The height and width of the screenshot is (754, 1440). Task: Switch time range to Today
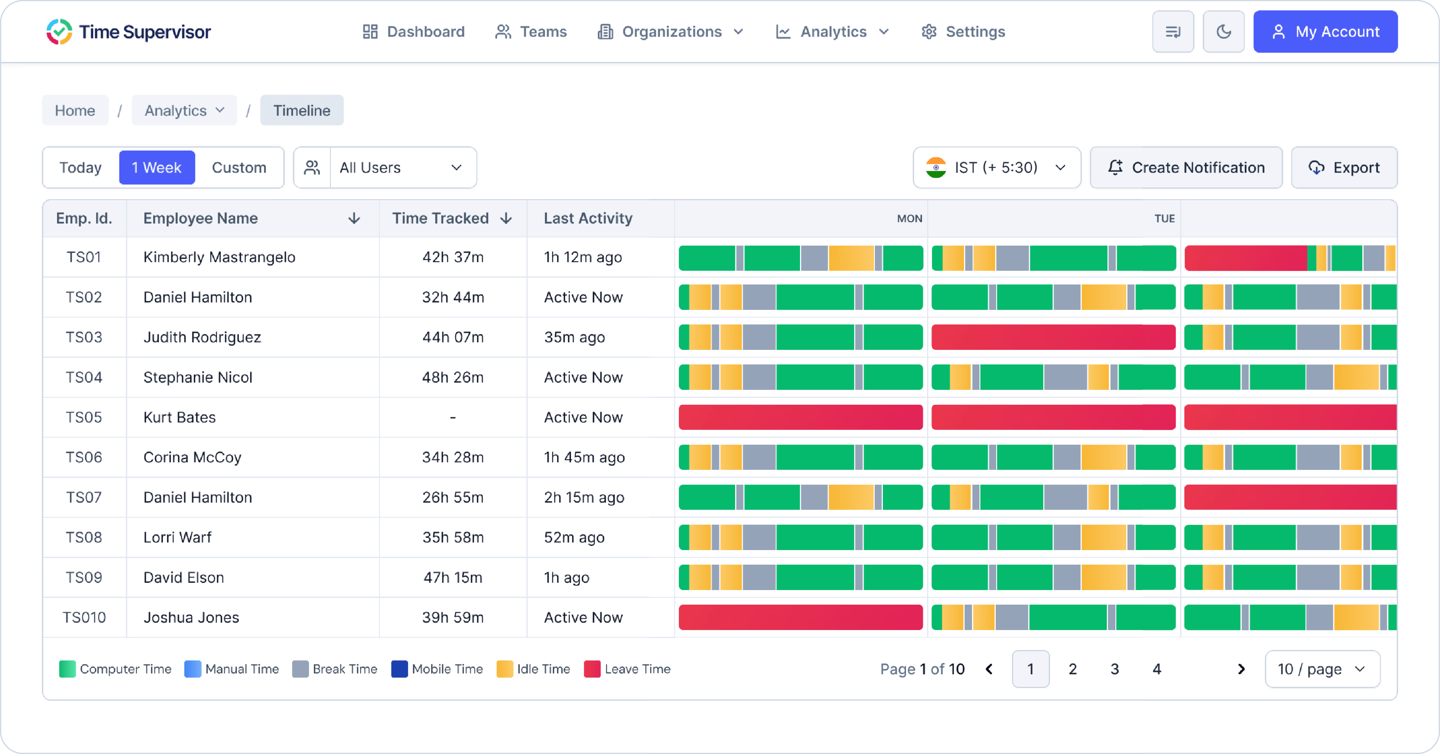pos(81,168)
